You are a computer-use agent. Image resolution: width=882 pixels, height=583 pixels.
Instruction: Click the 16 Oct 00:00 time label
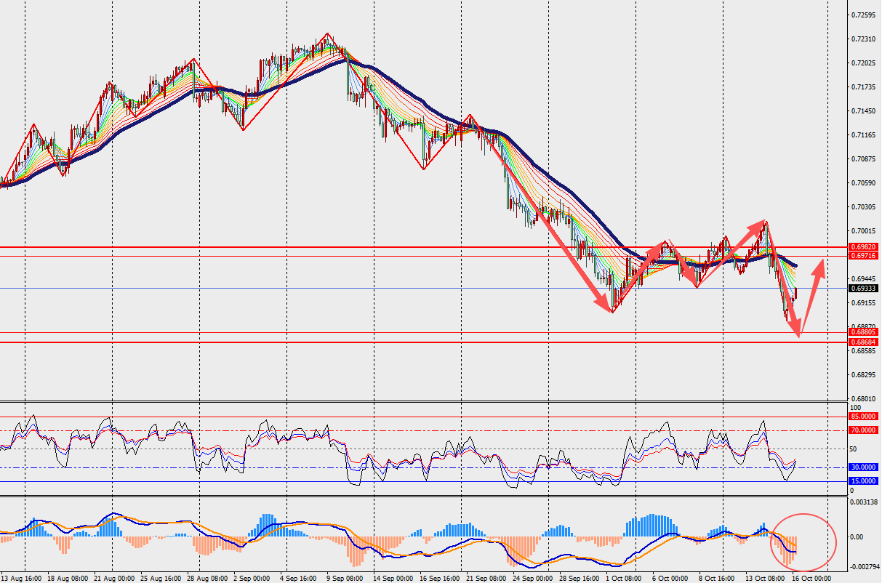pos(810,579)
